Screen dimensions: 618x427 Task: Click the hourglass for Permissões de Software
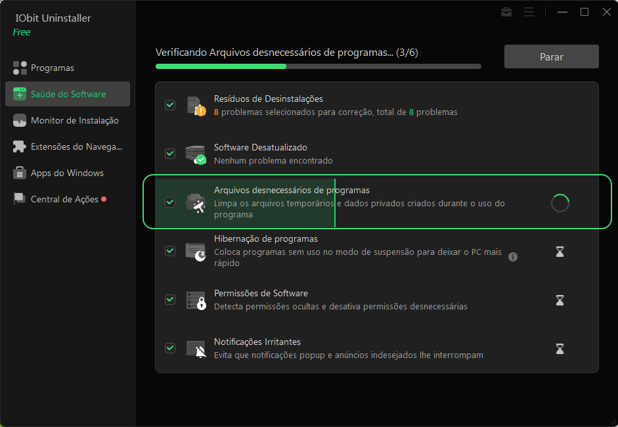pyautogui.click(x=560, y=300)
